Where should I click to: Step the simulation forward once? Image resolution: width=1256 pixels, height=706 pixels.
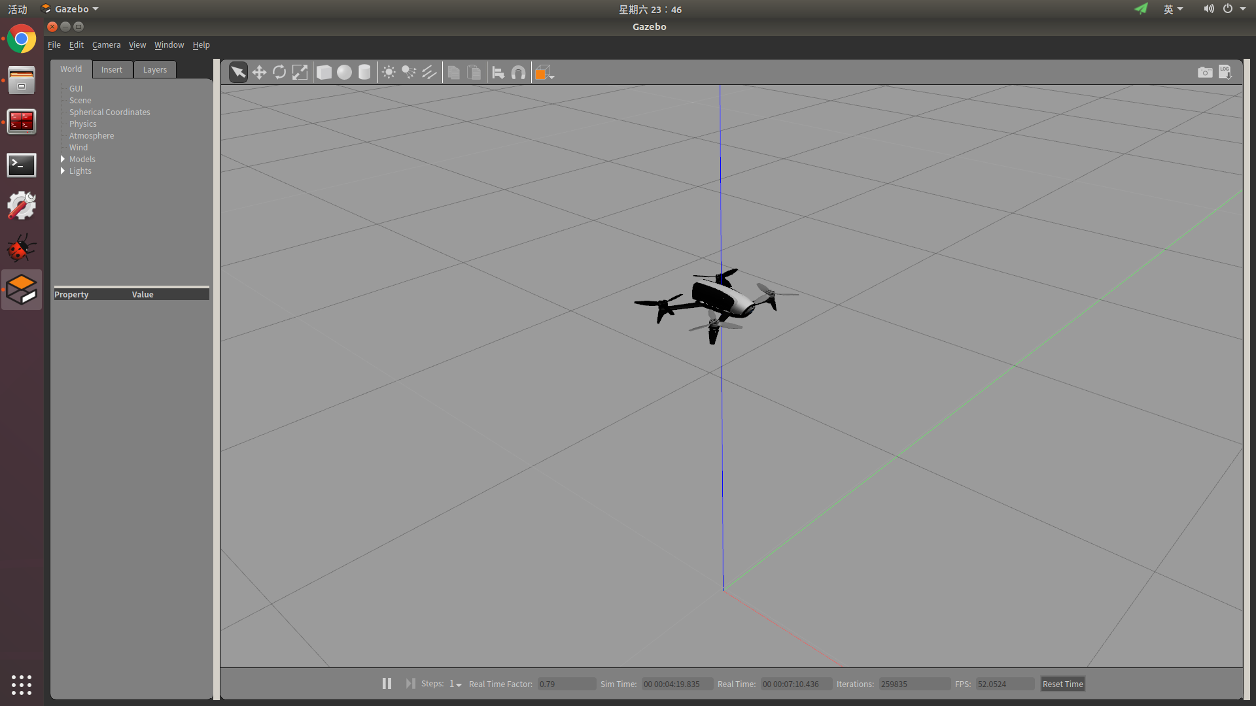tap(410, 684)
